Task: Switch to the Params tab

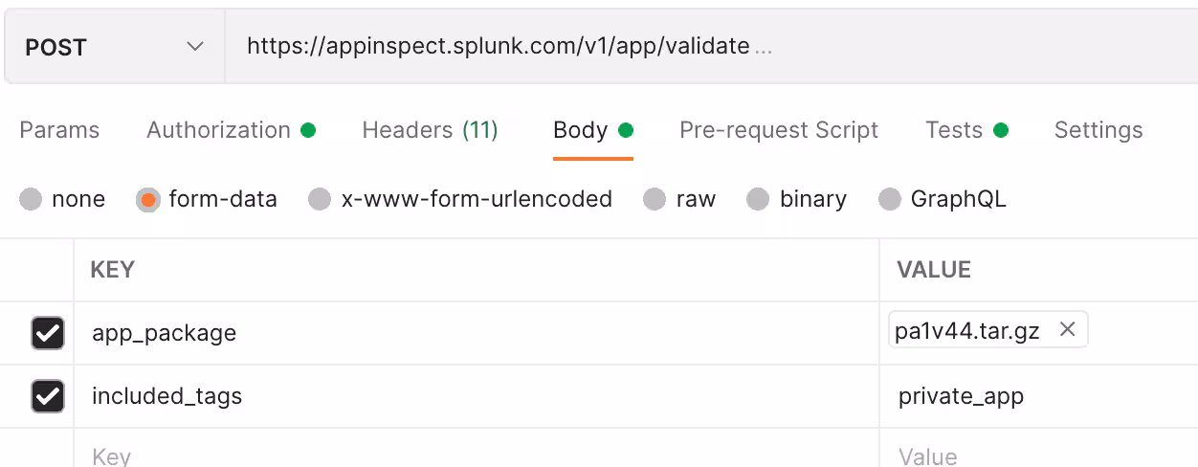Action: [59, 130]
